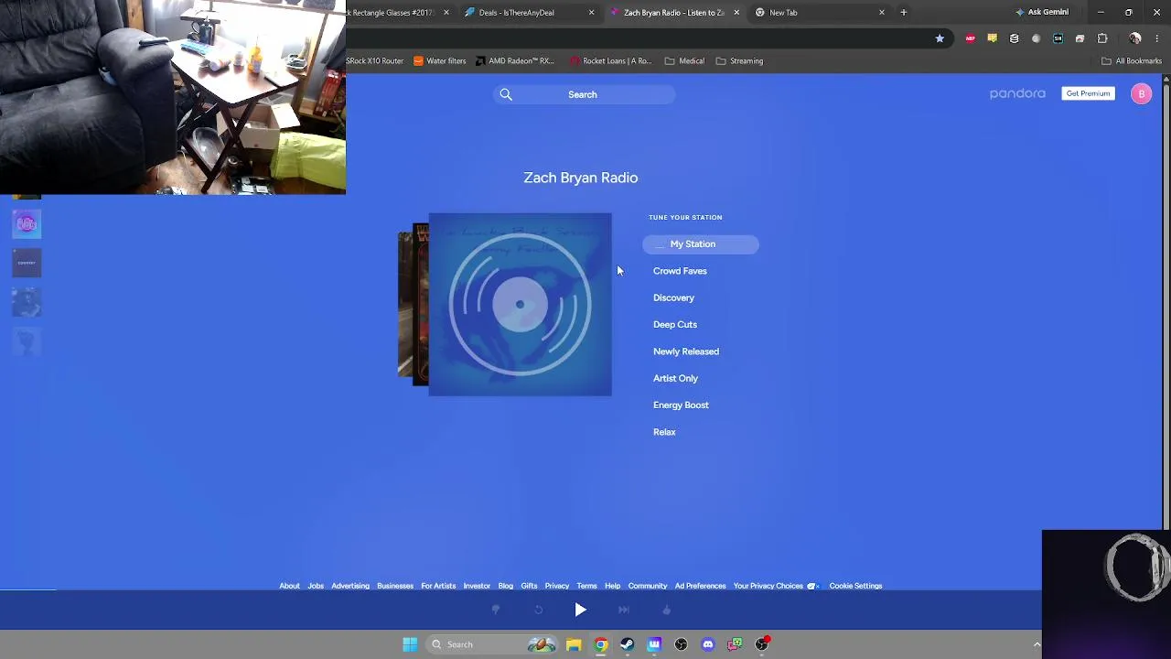Switch to the New Tab browser tab
Image resolution: width=1171 pixels, height=659 pixels.
point(820,13)
